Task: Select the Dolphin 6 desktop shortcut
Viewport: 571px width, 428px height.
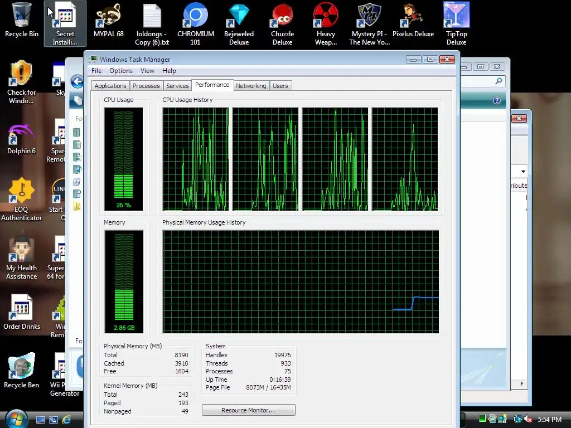Action: coord(22,139)
